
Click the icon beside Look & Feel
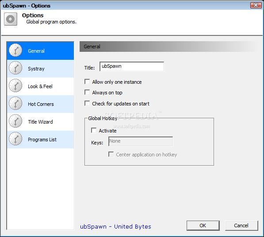(15, 85)
